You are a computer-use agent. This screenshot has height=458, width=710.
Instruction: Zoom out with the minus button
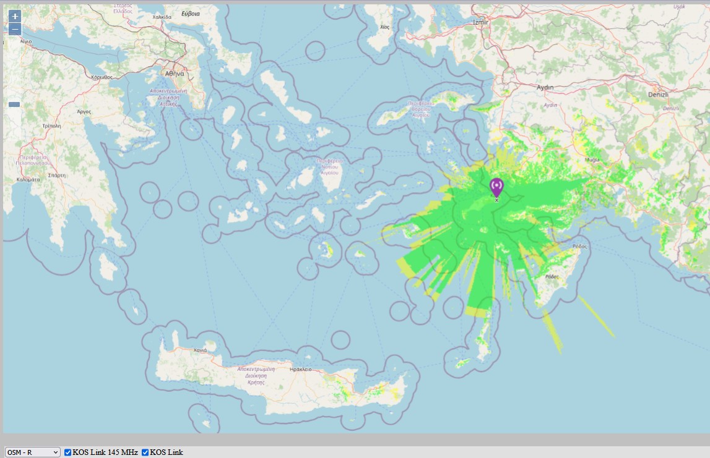[x=15, y=30]
